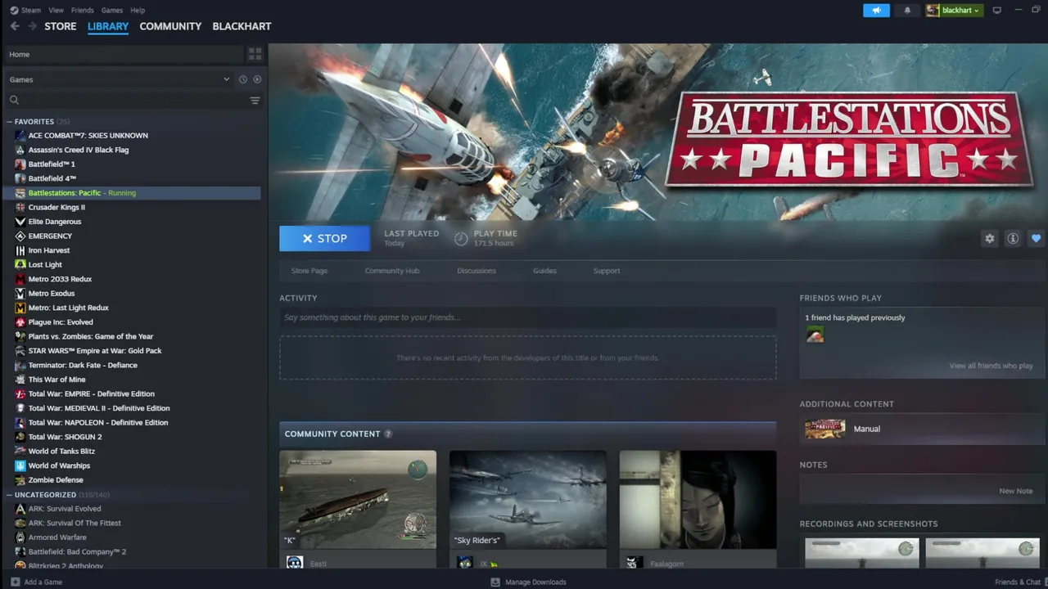Screen dimensions: 1048x589
Task: Open the Games menu
Action: pos(111,10)
